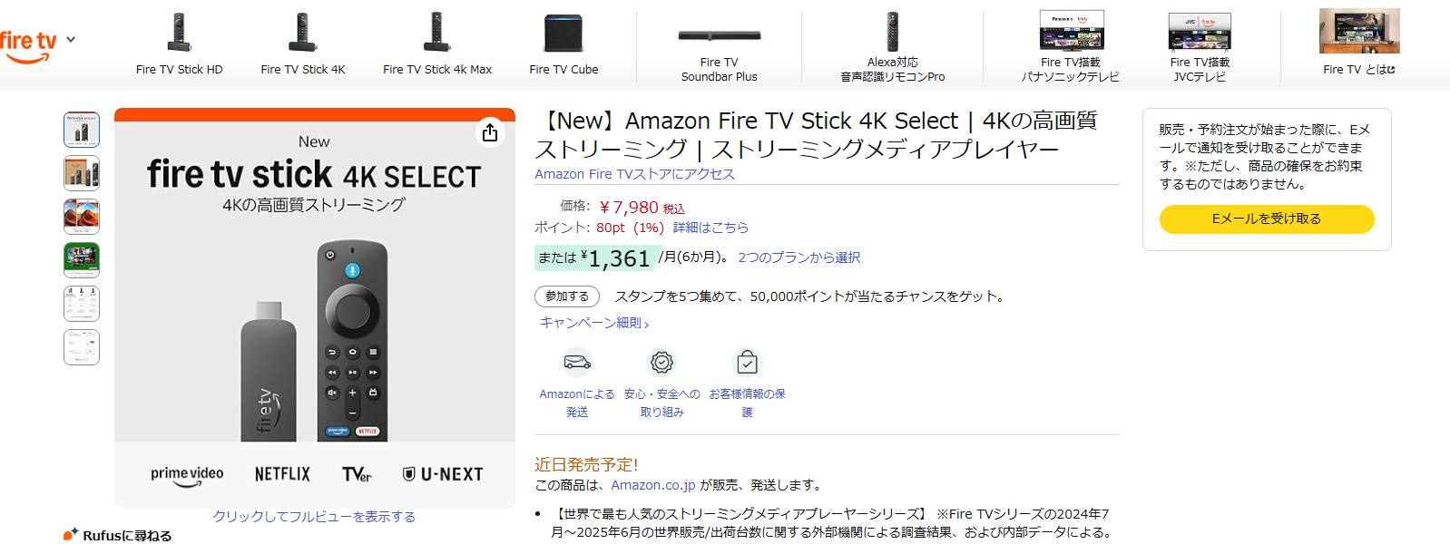
Task: Open 2つのプランから選択 payment plan options
Action: (x=798, y=257)
